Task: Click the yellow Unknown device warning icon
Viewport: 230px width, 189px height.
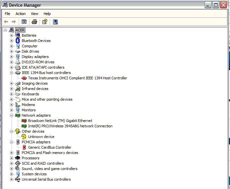Action: pos(24,137)
